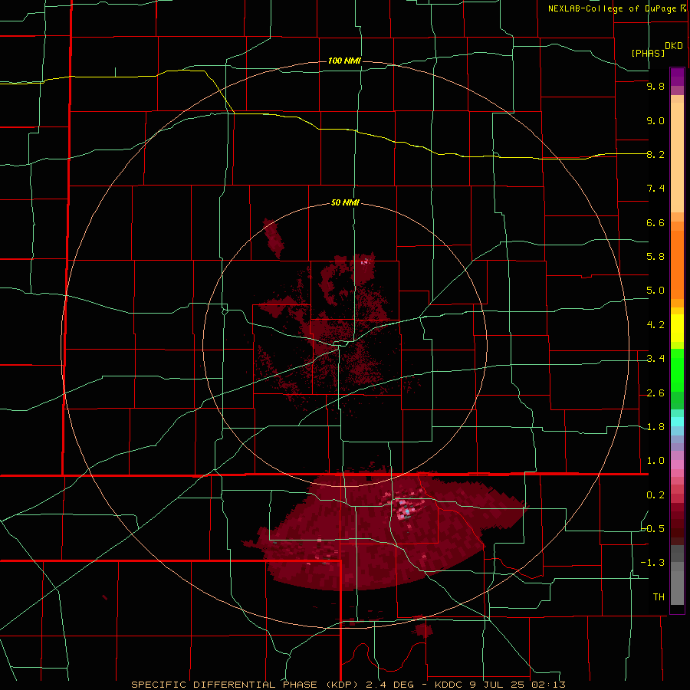Click the 1.0 scale value

coord(655,461)
